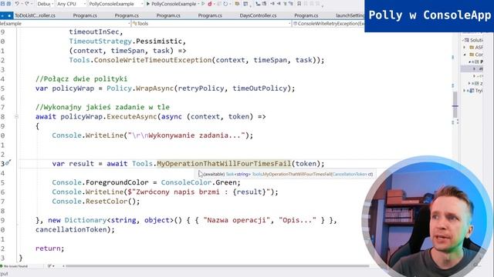
Task: Click the MyOperationThatWillFourTimesFail method call
Action: click(x=224, y=164)
